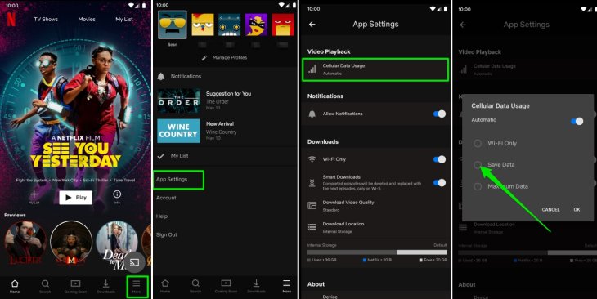This screenshot has width=597, height=299.
Task: Tap the Netflix N logo on home screen
Action: (x=11, y=19)
